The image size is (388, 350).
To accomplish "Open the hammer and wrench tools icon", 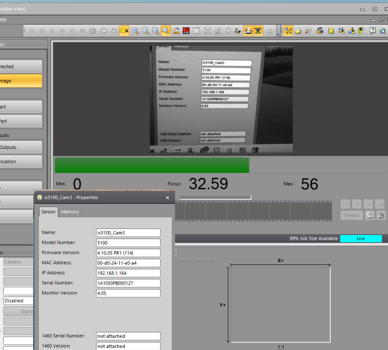I will [308, 31].
